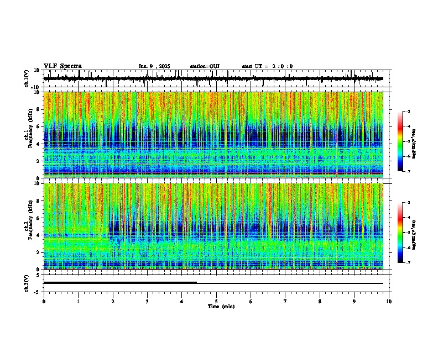Click time-axis tick label '7'
The width and height of the screenshot is (438, 338).
[x=285, y=302]
